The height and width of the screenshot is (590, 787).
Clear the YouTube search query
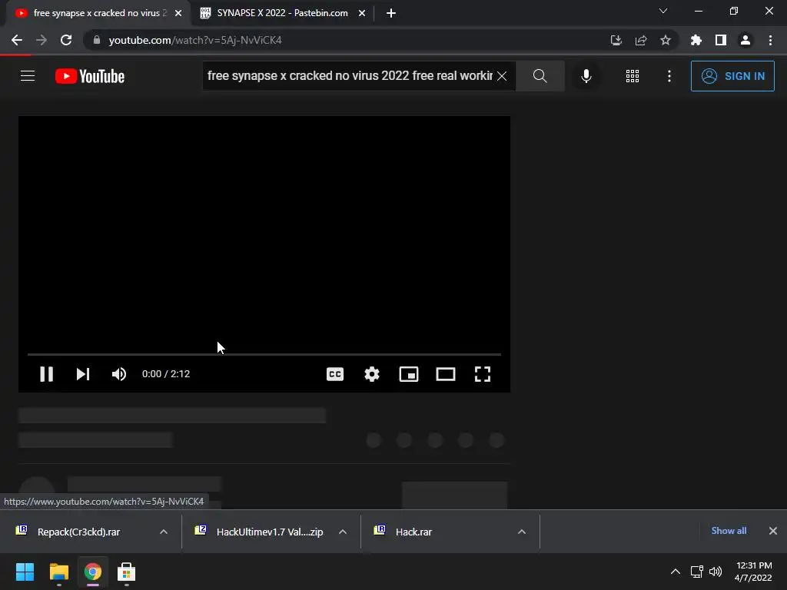point(502,76)
